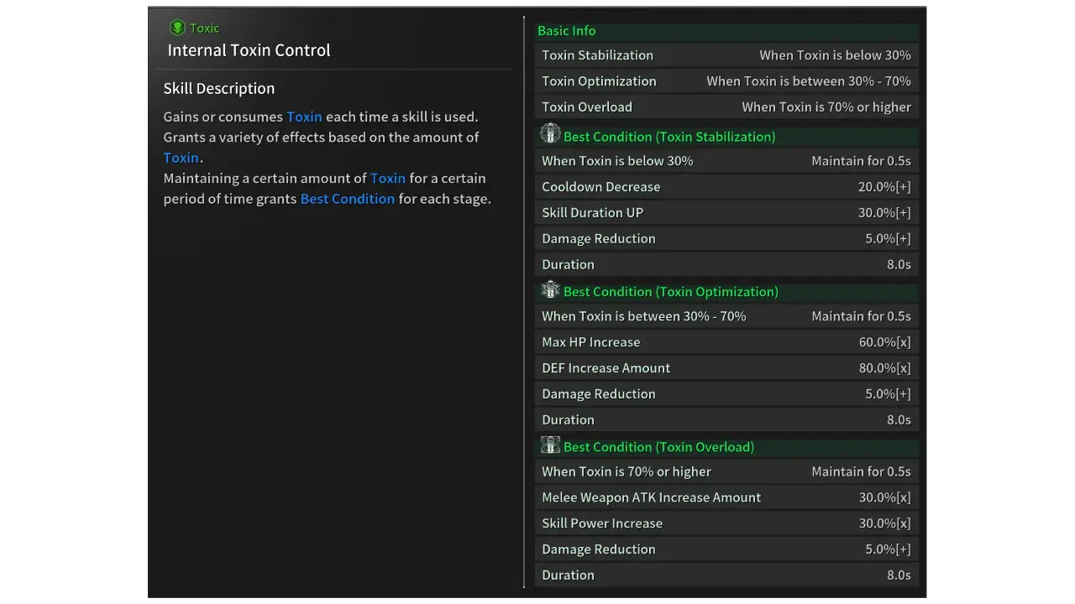Select the icon before Best Condition (Toxin Optimization)
This screenshot has height=604, width=1075.
pos(550,290)
